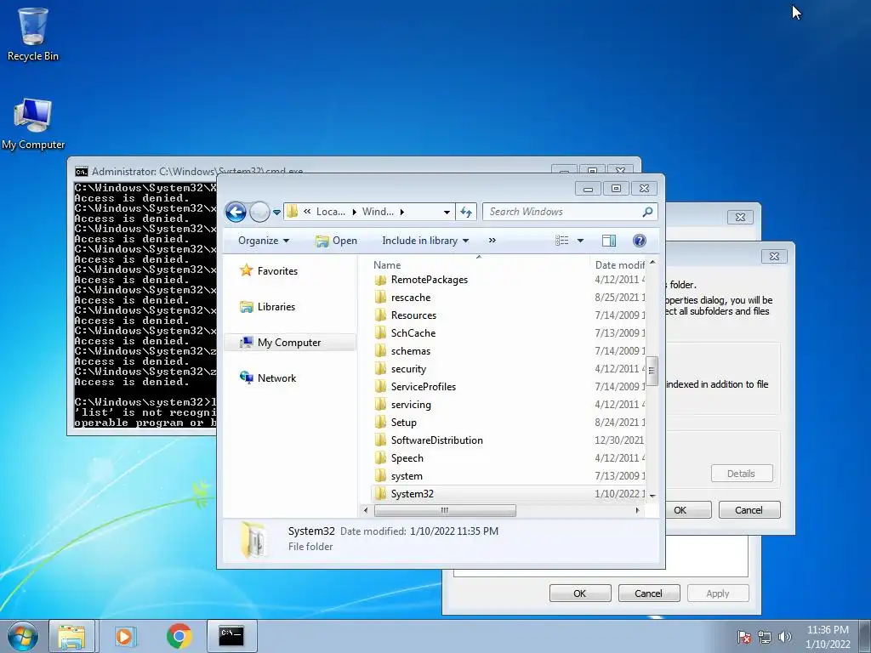Click OK in the Properties dialog
871x653 pixels.
coord(580,593)
